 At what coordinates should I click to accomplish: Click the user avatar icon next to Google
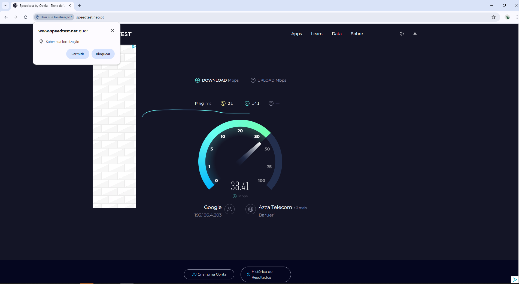pyautogui.click(x=230, y=209)
